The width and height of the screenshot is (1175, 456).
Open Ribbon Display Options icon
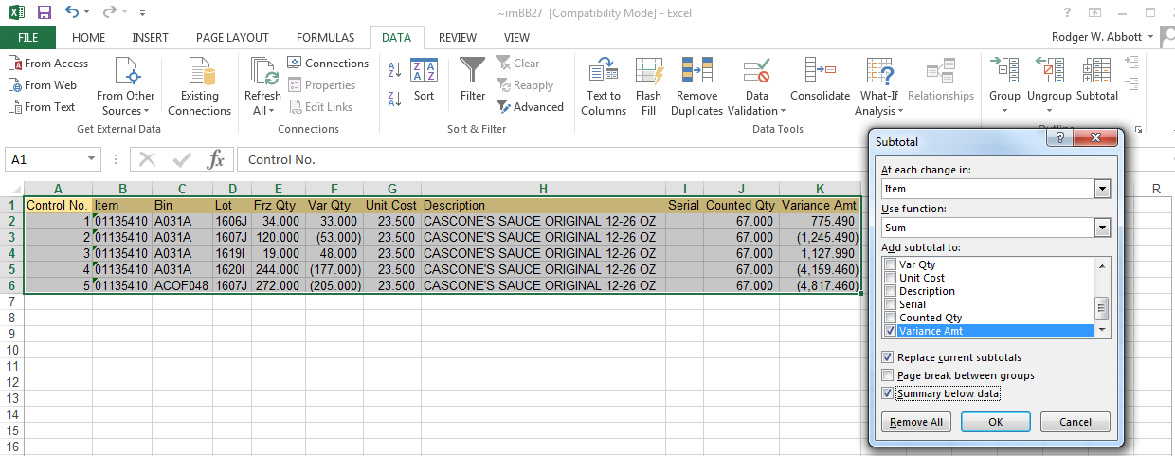[1094, 12]
